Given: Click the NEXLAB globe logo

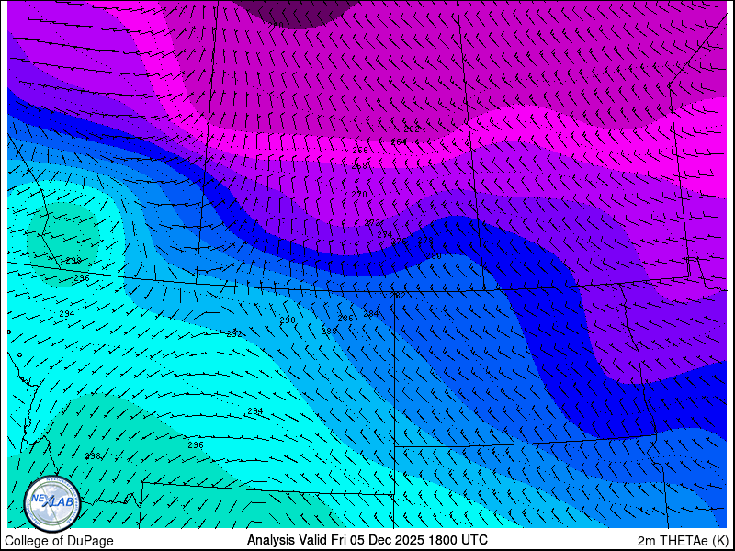Looking at the screenshot, I should [52, 504].
